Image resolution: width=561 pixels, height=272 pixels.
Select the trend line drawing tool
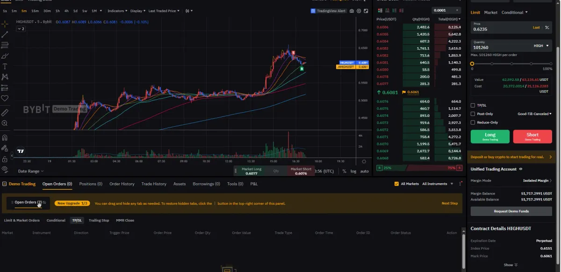(x=5, y=34)
